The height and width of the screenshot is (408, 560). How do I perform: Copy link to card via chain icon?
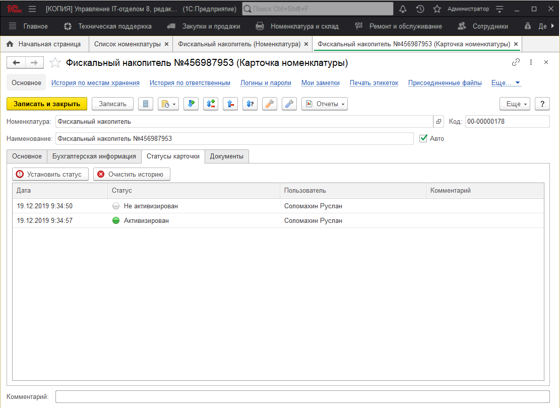coord(516,62)
